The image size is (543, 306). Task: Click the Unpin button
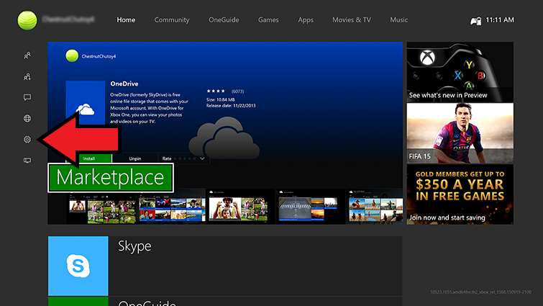click(135, 158)
